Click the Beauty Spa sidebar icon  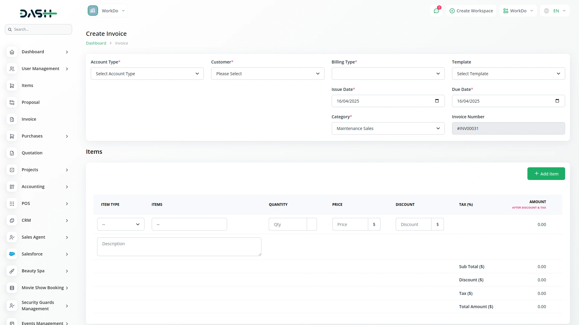click(x=12, y=271)
